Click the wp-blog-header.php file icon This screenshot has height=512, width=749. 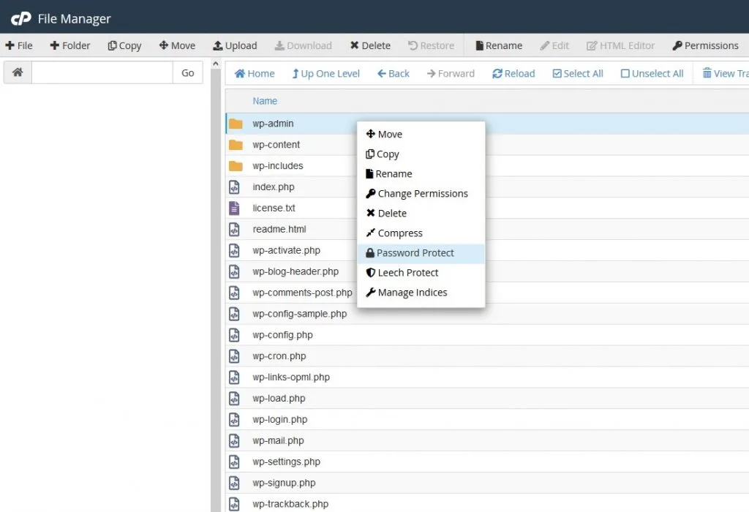[x=234, y=271]
